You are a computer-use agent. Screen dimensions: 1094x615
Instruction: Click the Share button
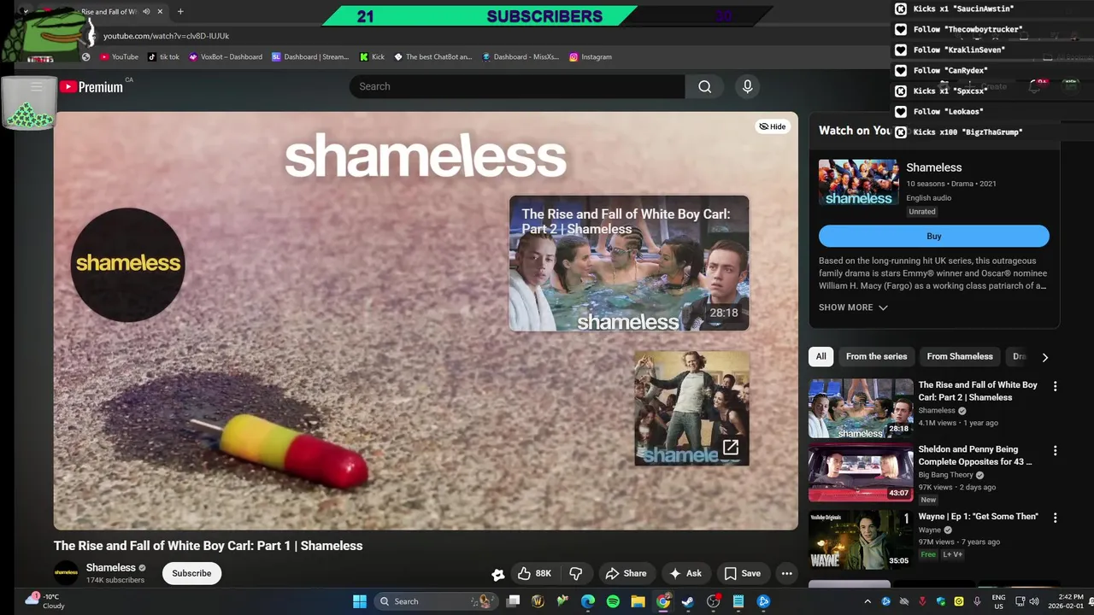pos(626,573)
